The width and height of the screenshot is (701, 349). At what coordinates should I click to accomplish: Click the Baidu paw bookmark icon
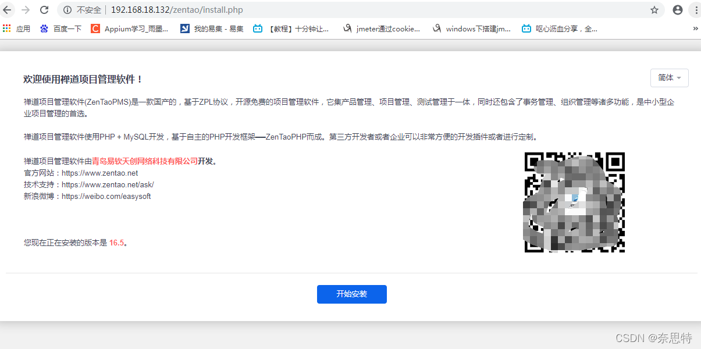point(44,28)
